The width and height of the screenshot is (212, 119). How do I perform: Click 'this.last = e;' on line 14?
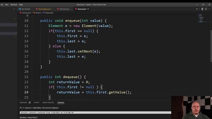(71, 41)
